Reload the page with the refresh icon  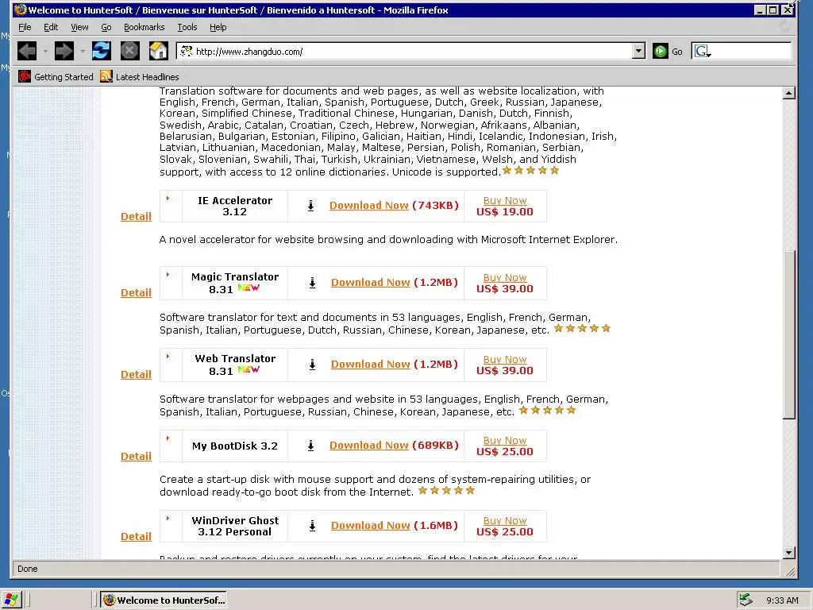click(101, 51)
